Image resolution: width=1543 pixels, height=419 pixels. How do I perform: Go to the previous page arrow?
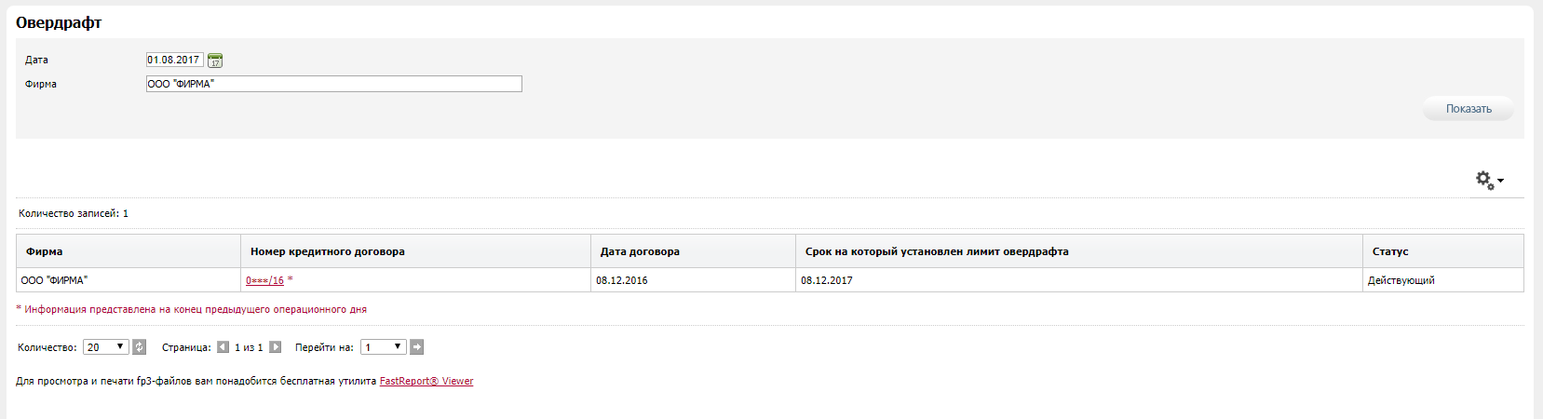[223, 347]
